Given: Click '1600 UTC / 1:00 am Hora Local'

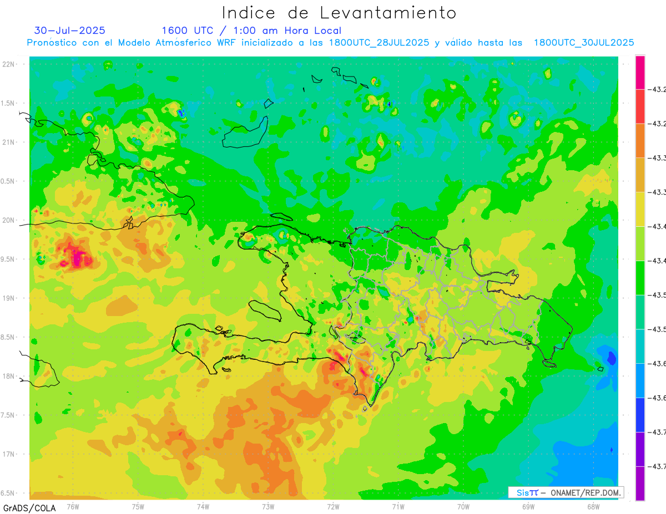Looking at the screenshot, I should click(x=251, y=30).
